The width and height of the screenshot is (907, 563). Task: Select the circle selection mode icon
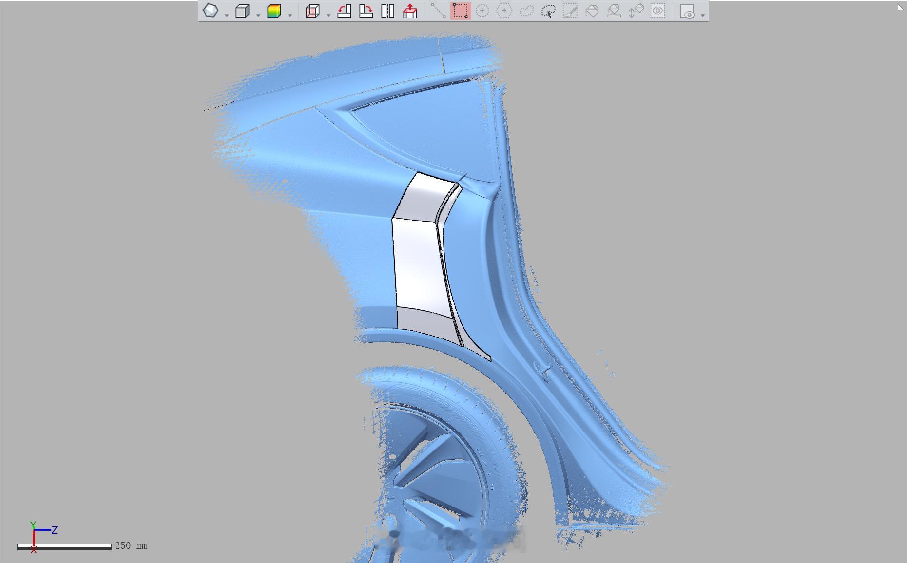tap(482, 11)
